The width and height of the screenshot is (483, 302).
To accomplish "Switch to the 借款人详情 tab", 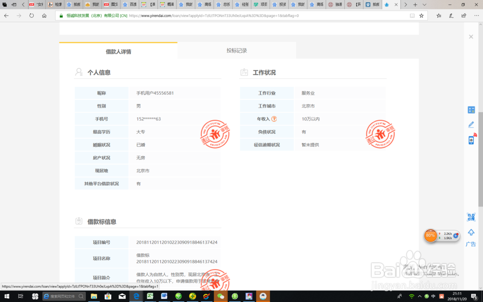I will [118, 50].
